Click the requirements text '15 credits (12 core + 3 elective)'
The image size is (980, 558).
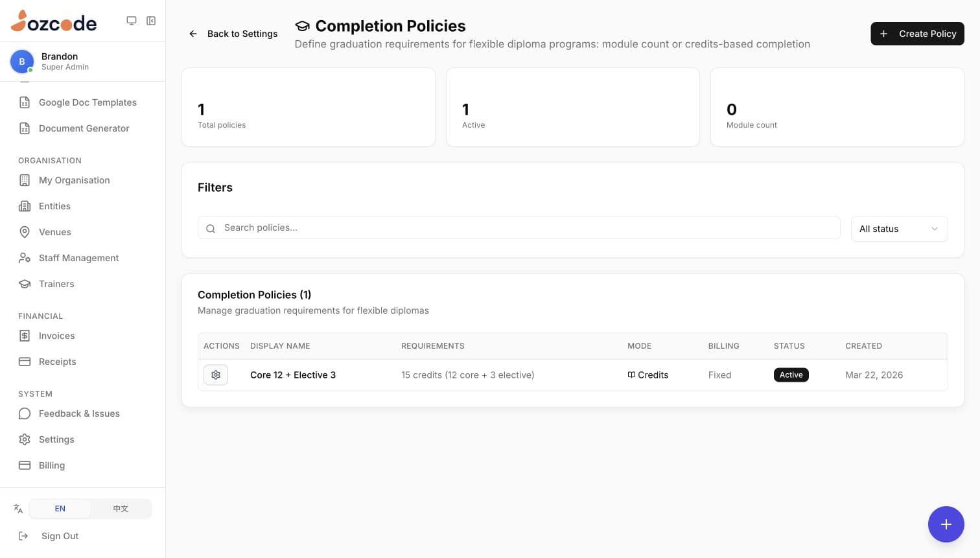click(x=468, y=375)
